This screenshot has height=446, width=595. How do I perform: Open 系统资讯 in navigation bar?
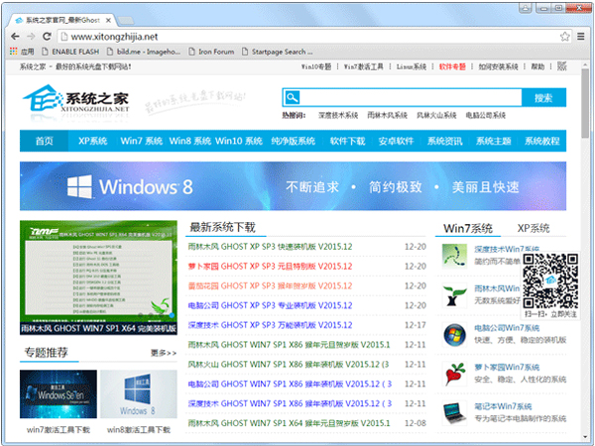coord(444,141)
